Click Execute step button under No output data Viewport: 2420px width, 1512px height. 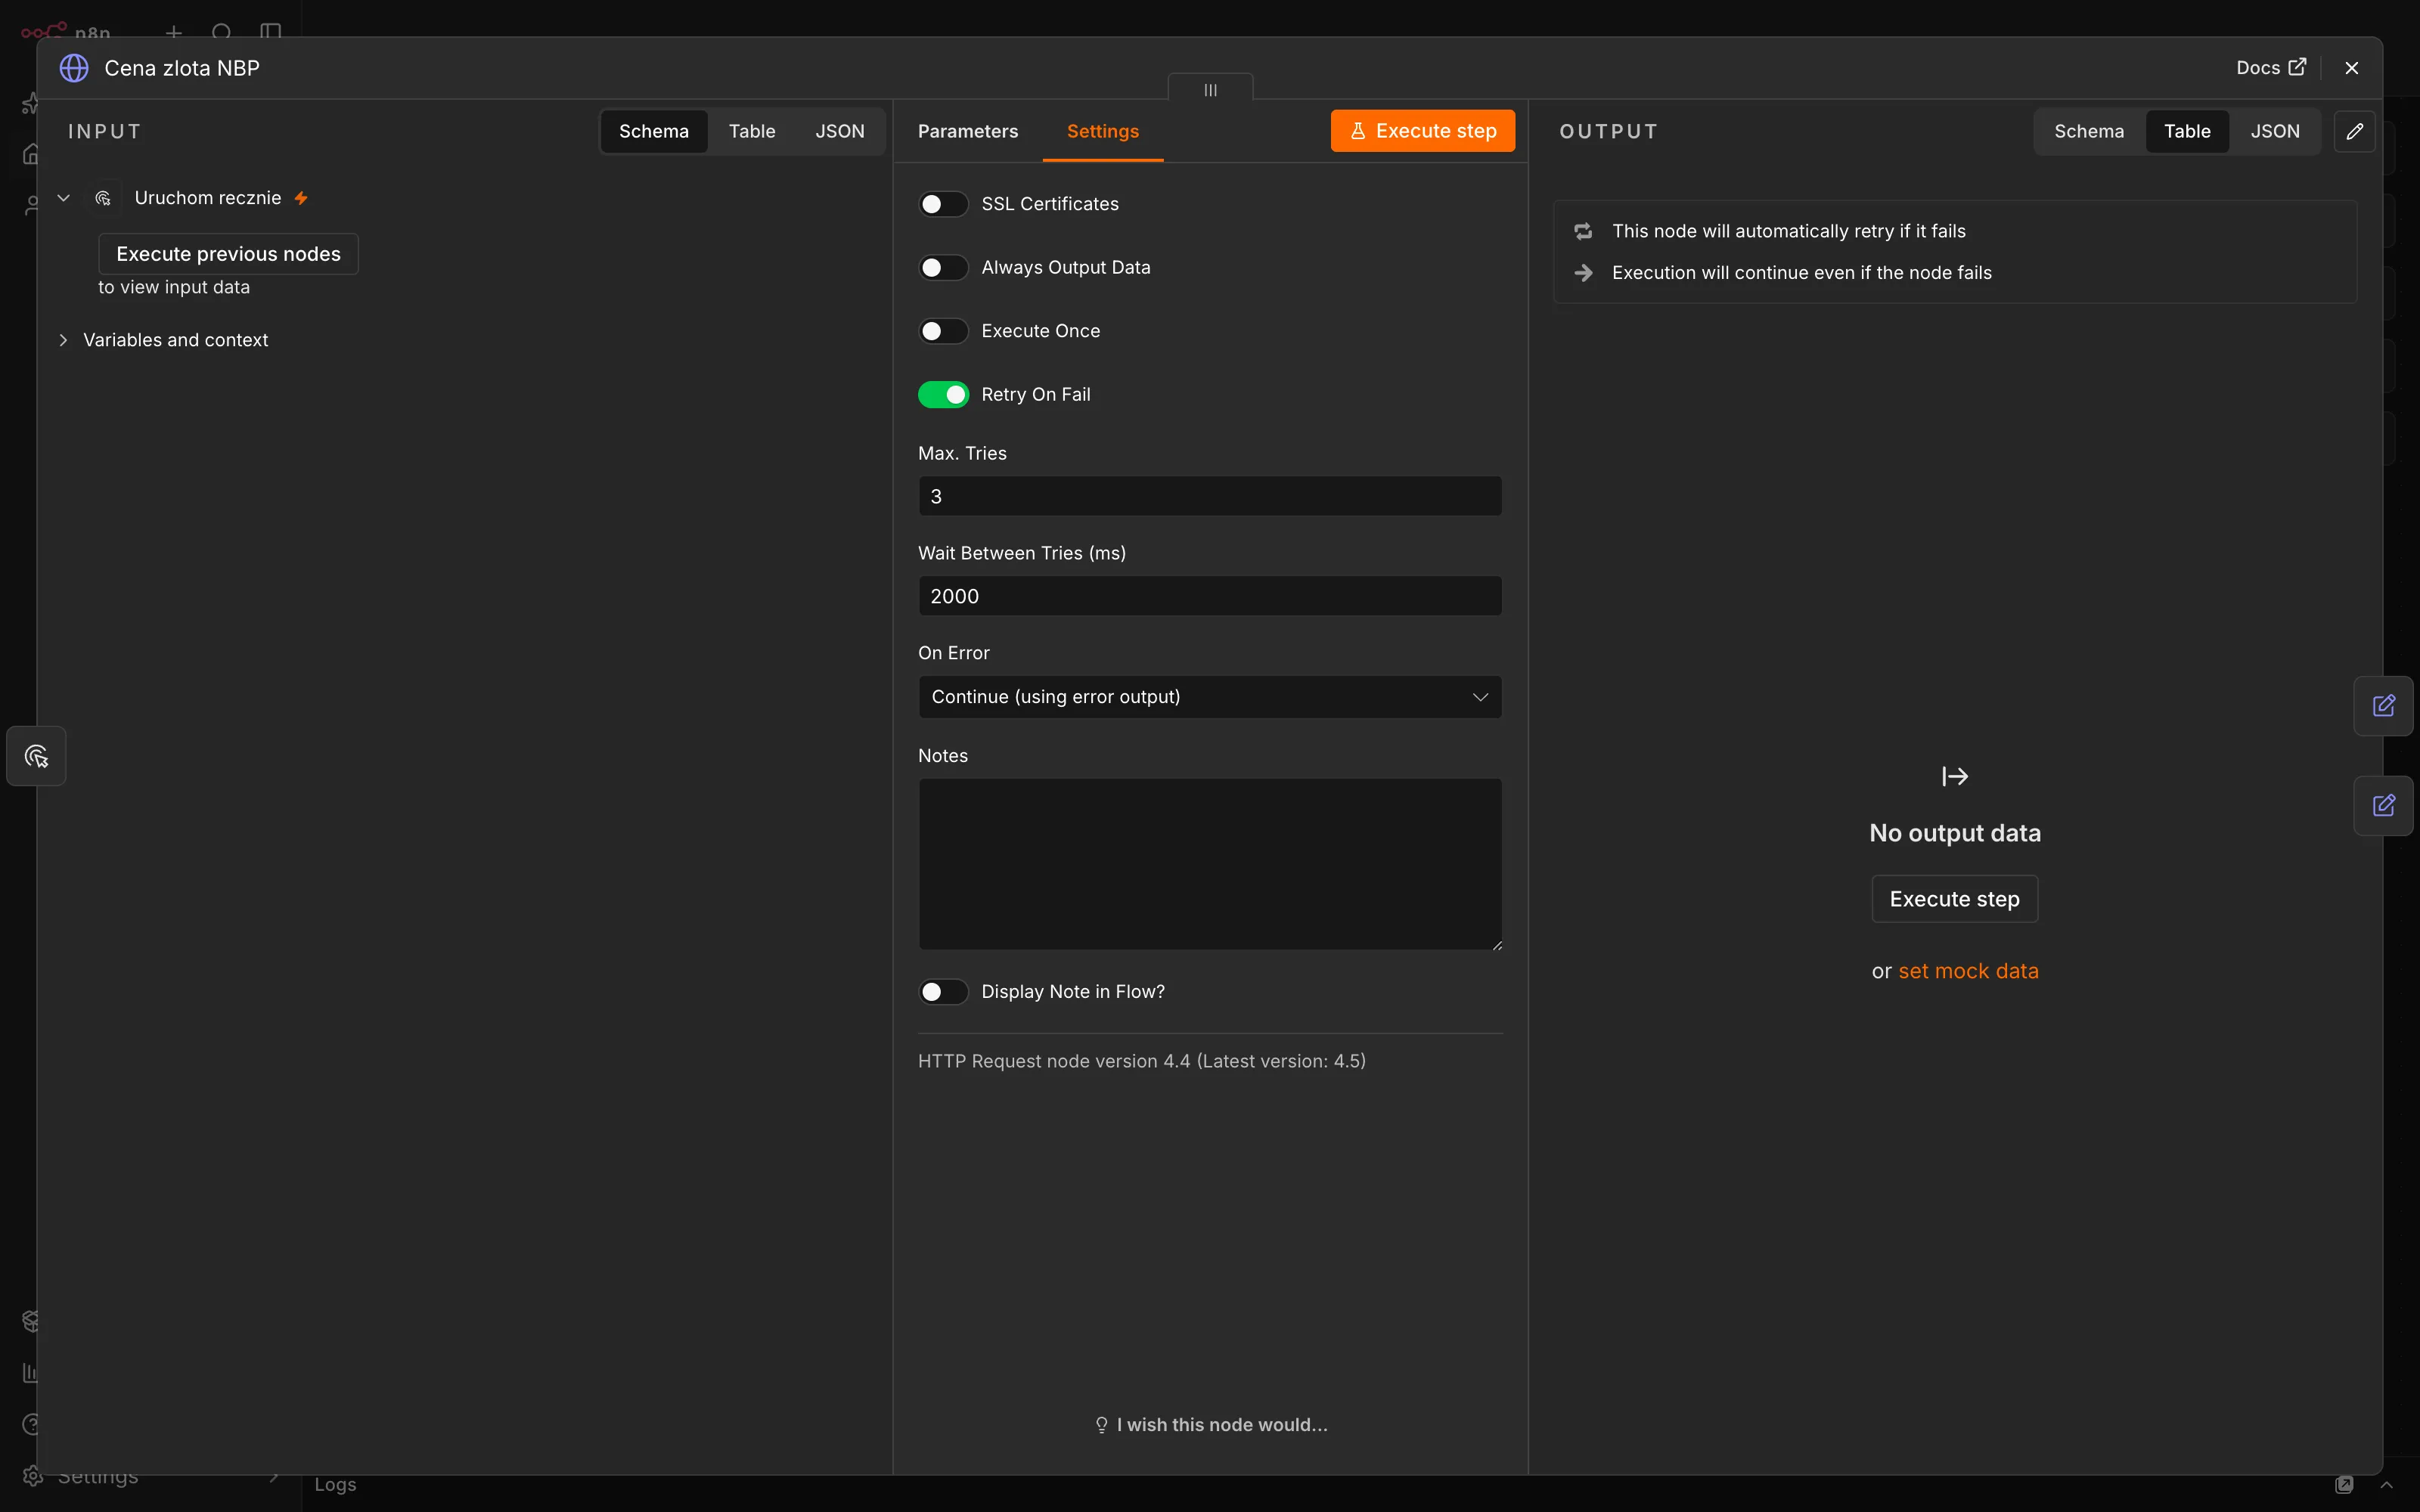pyautogui.click(x=1954, y=899)
